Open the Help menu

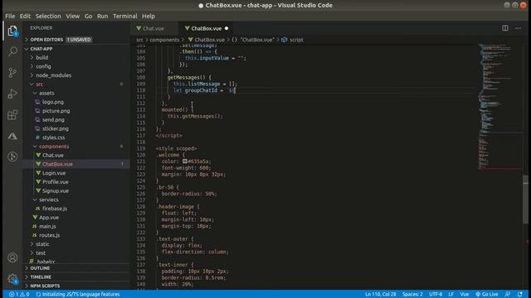point(149,17)
